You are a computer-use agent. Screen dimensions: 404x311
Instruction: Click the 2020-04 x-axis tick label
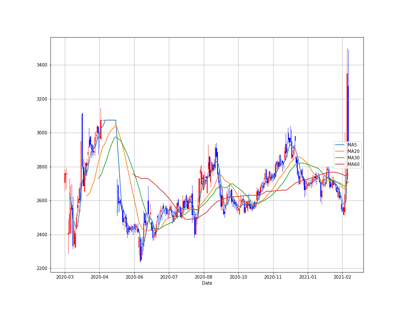point(99,277)
